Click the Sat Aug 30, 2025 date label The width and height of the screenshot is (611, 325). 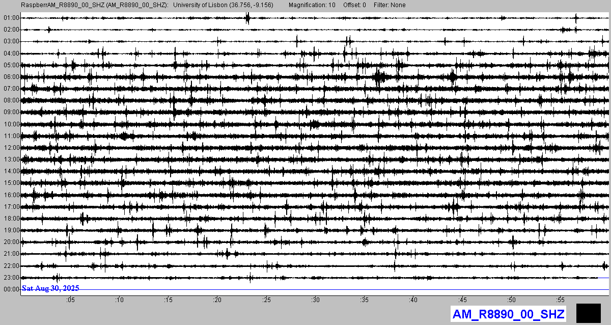(50, 288)
